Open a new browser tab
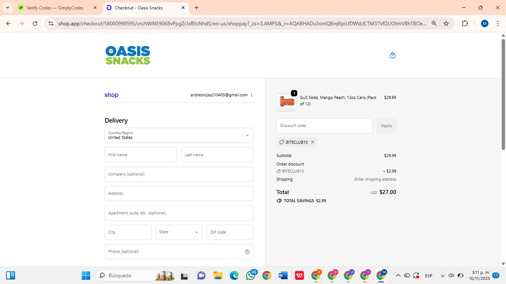The height and width of the screenshot is (284, 506). (x=197, y=7)
